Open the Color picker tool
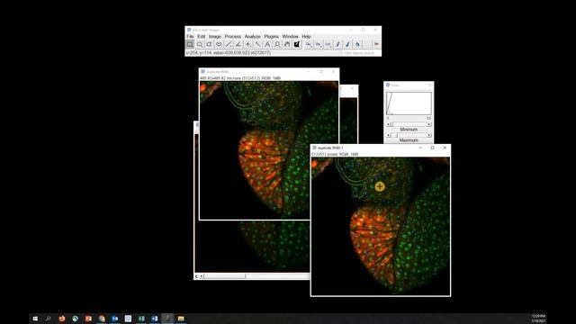576x324 pixels. (297, 44)
